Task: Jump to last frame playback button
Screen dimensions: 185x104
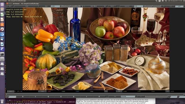Action: click(99, 96)
